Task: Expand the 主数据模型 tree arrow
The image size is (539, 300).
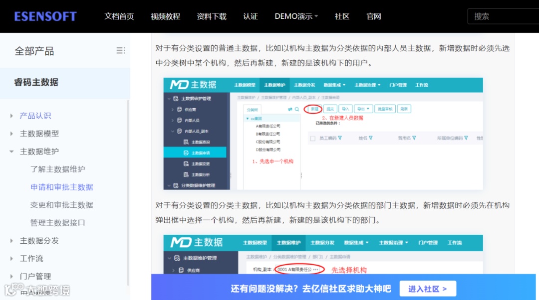Action: click(11, 134)
